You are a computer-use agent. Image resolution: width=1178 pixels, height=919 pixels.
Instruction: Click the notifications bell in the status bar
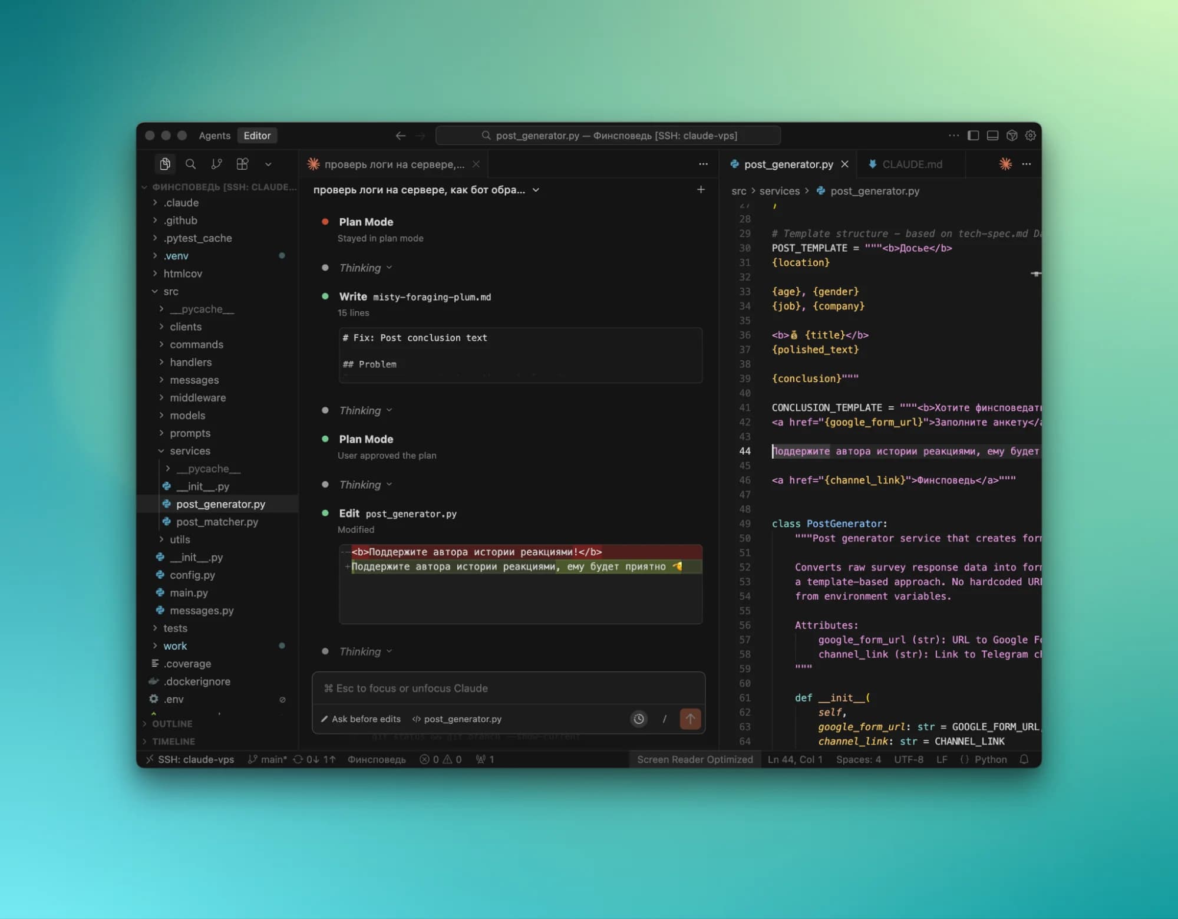(x=1024, y=759)
